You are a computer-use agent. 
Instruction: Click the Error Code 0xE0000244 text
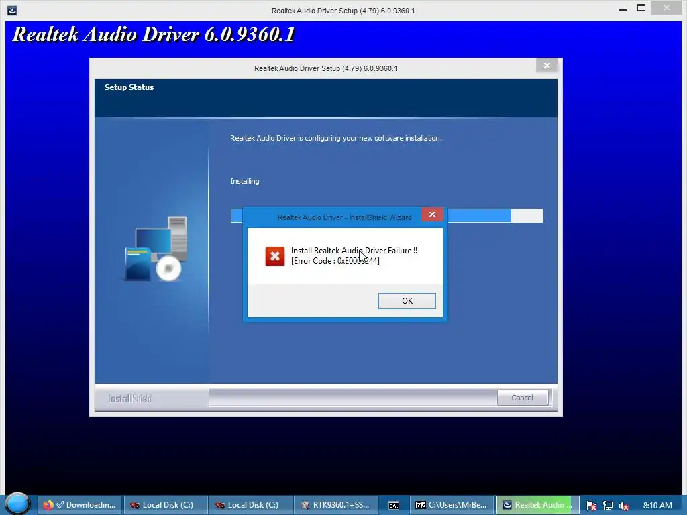coord(335,261)
